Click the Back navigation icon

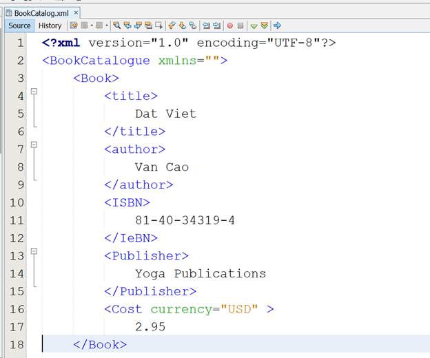84,25
